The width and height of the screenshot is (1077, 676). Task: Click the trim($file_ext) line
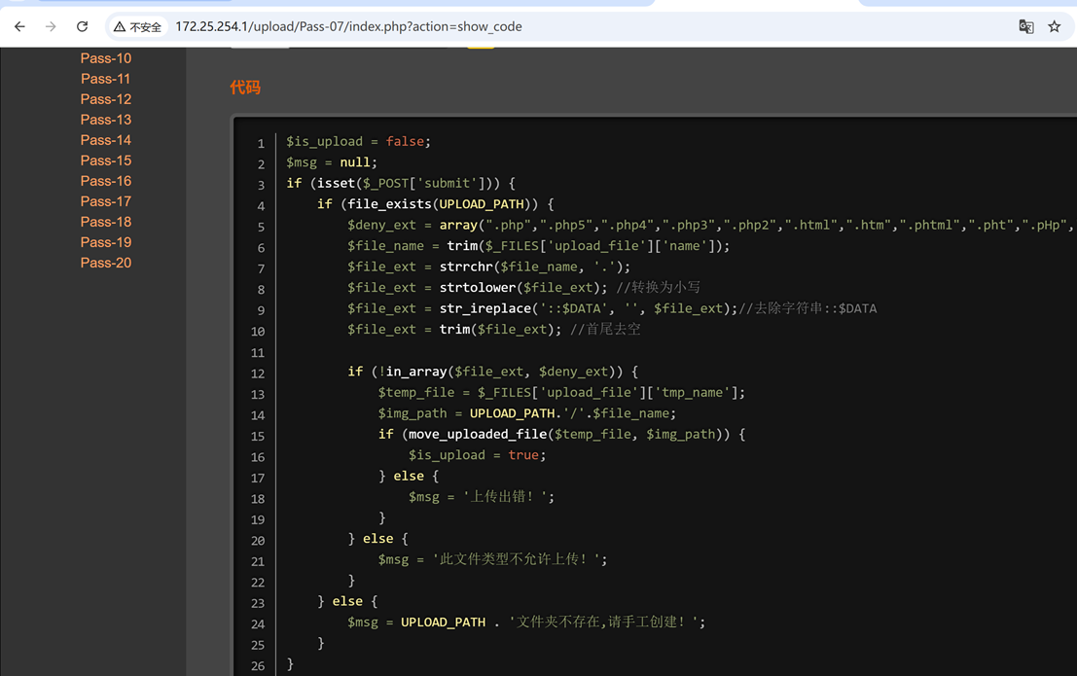tap(494, 330)
